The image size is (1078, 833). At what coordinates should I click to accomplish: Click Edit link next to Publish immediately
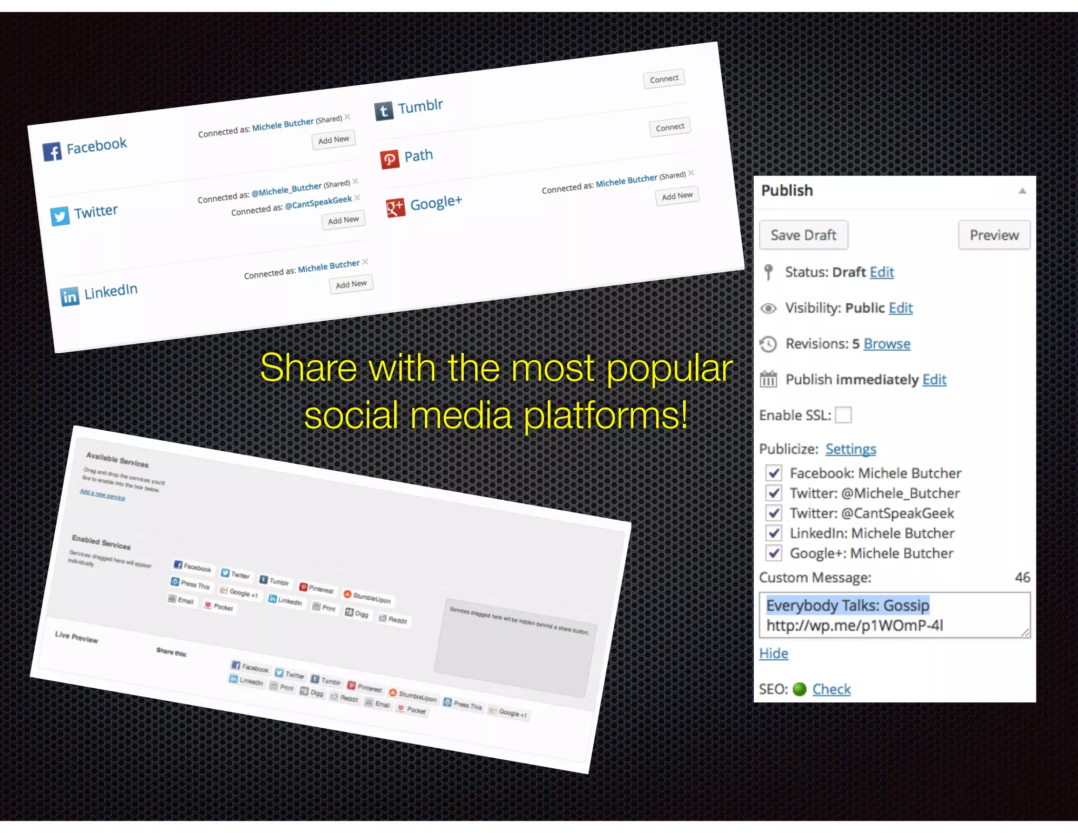[x=934, y=380]
